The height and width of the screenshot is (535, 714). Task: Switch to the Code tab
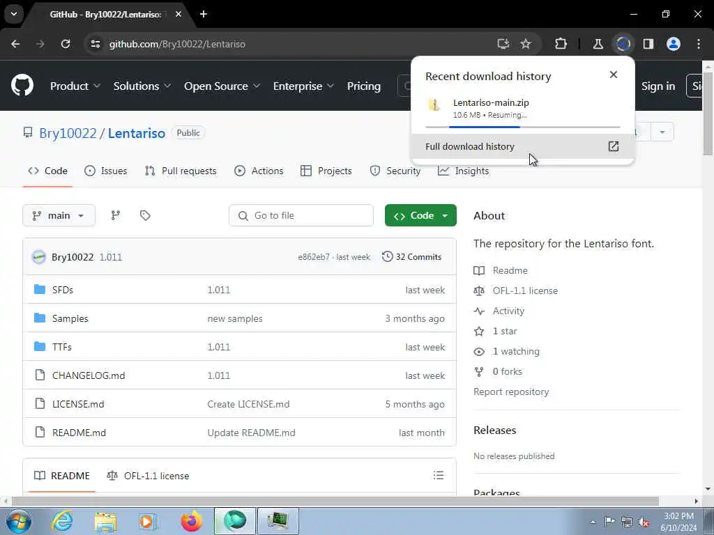(48, 171)
